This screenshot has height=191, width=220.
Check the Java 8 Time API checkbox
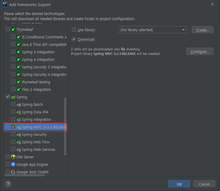(13, 44)
